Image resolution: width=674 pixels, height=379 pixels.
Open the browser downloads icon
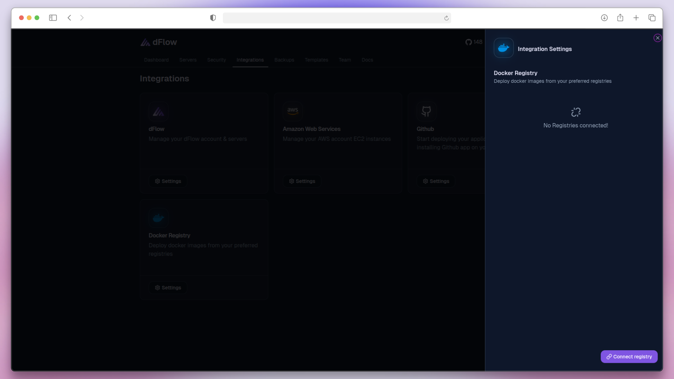point(604,18)
